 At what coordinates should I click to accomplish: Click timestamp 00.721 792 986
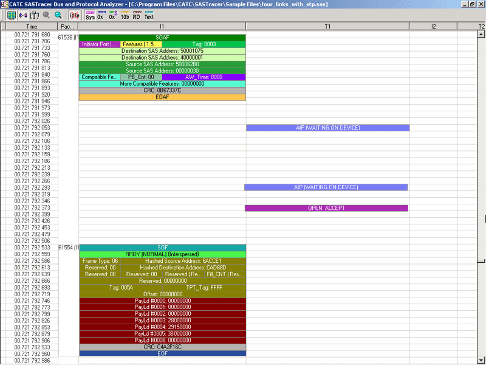click(x=32, y=361)
